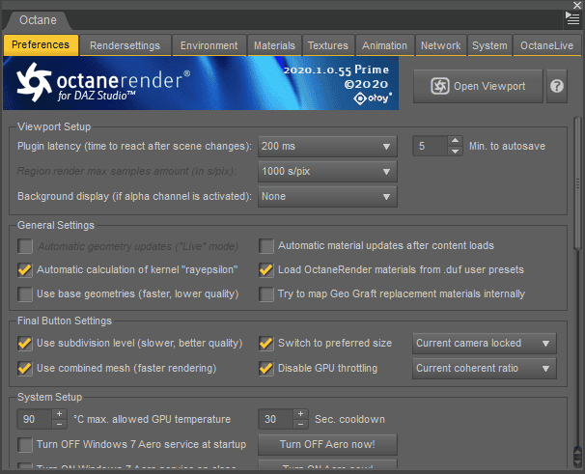
Task: Click the Open Viewport button
Action: [x=478, y=86]
